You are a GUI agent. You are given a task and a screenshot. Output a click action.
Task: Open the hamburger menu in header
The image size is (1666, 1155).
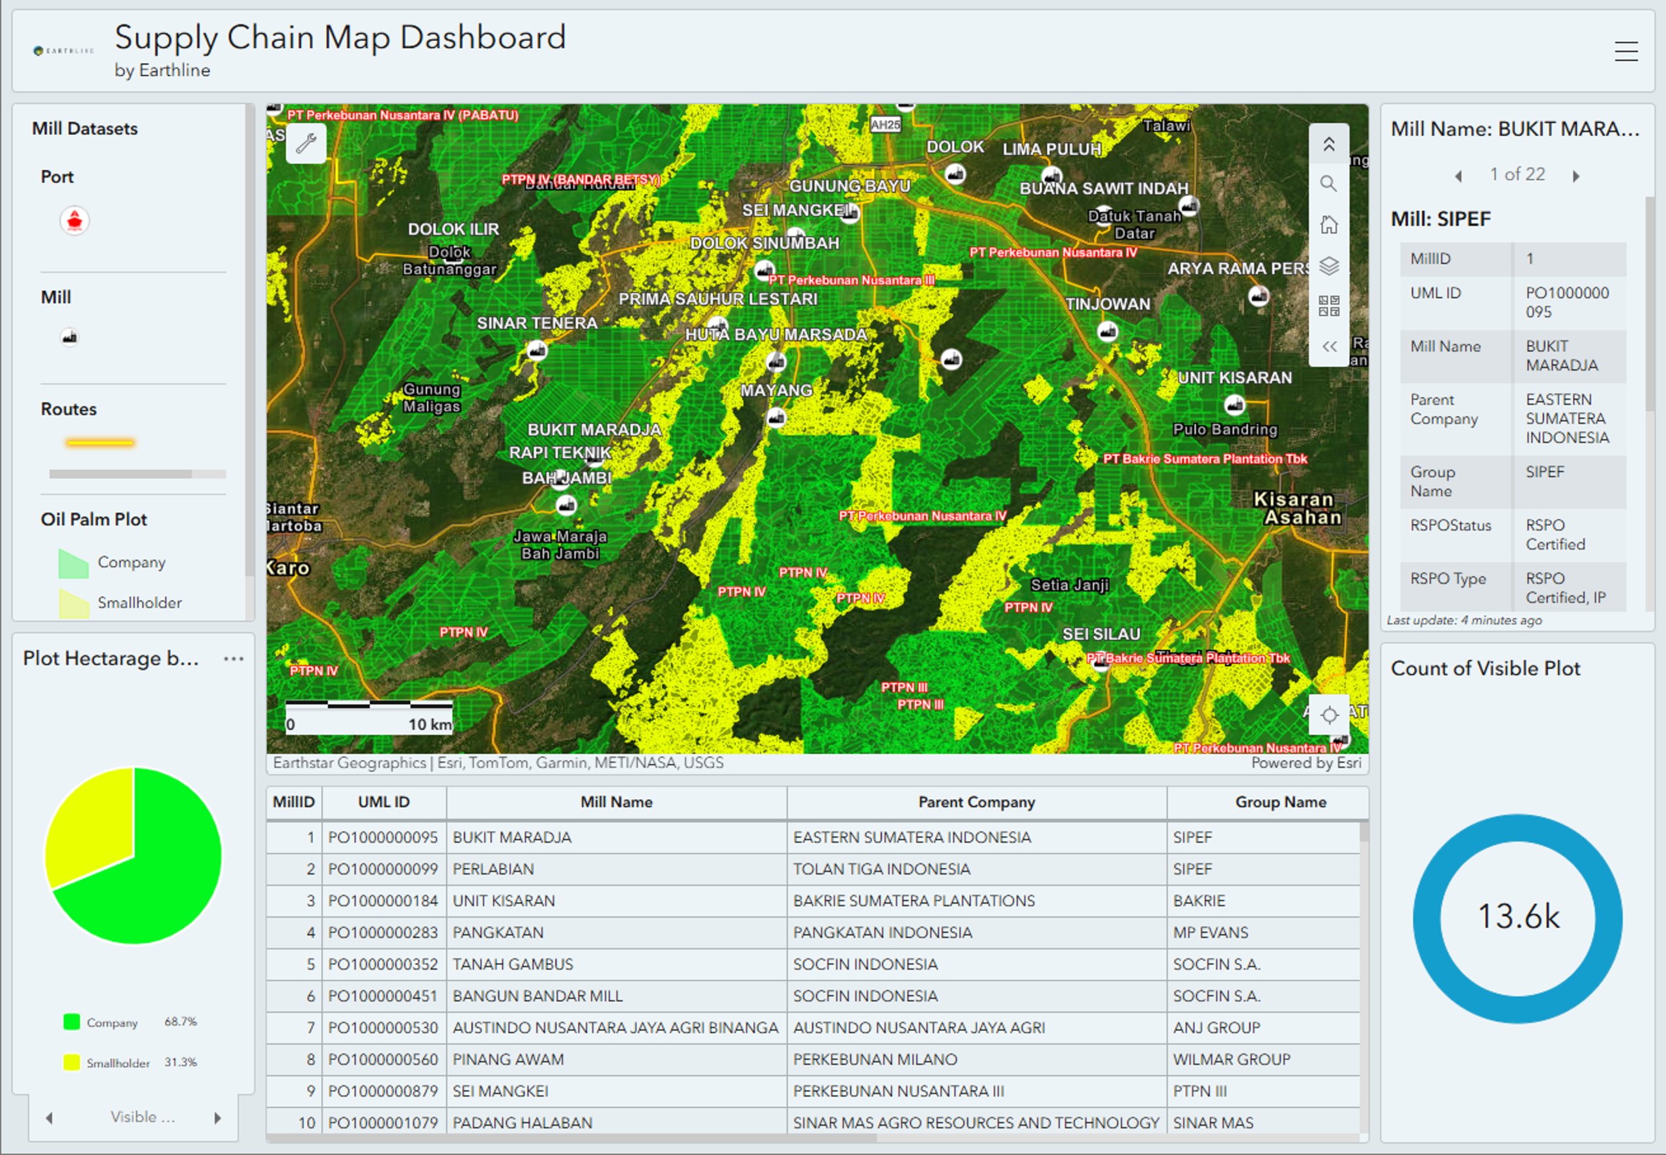1626,51
